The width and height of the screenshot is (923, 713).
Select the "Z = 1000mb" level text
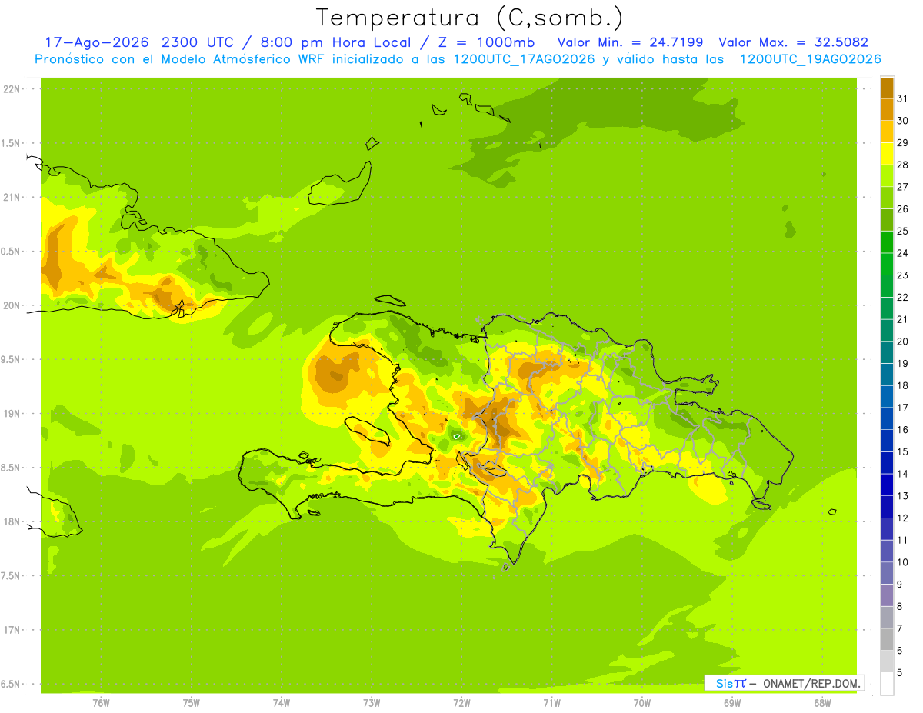pos(486,42)
